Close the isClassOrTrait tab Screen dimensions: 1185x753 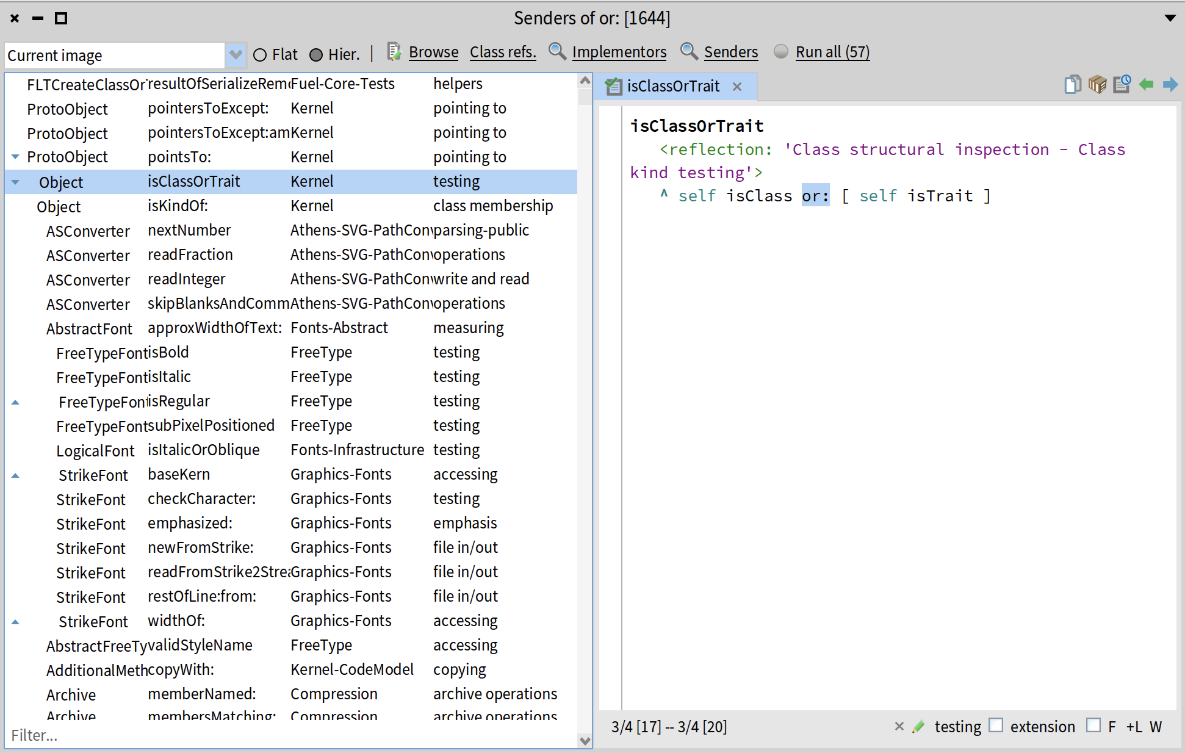(737, 87)
